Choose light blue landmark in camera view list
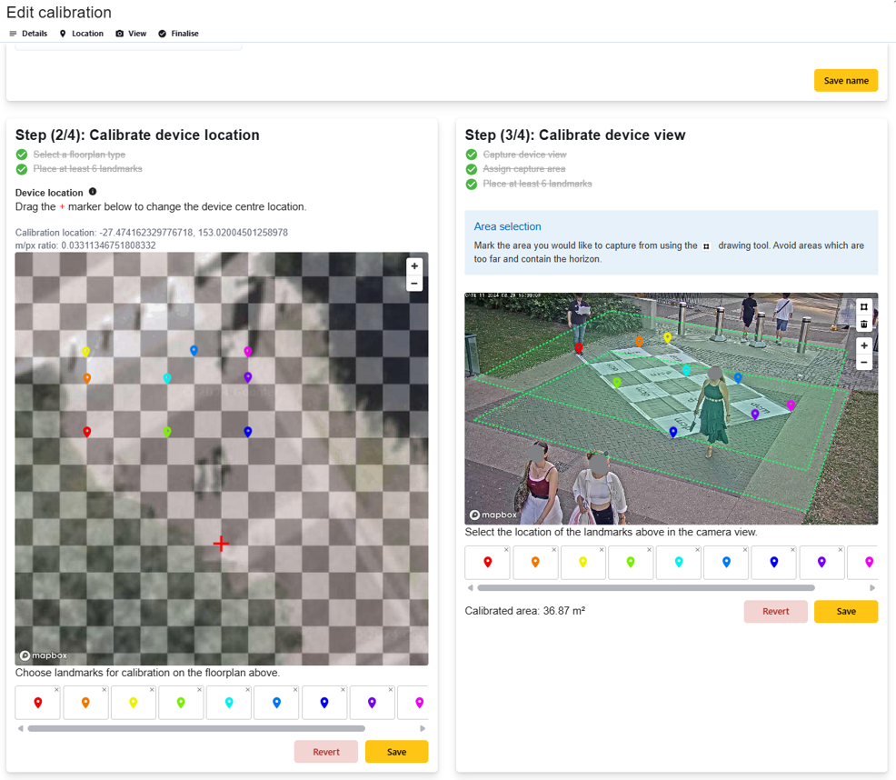The image size is (896, 780). (x=726, y=562)
